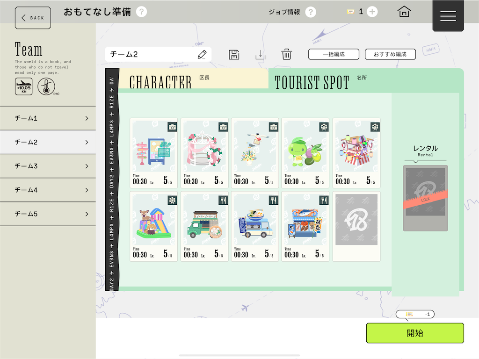
Task: Select the festival lantern stage card
Action: [356, 153]
